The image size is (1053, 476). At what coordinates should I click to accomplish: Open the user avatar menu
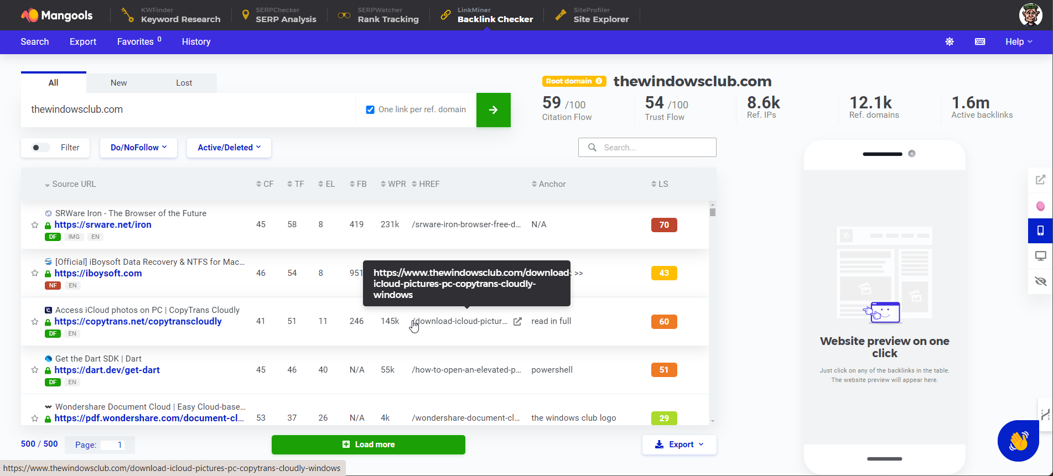pos(1030,15)
